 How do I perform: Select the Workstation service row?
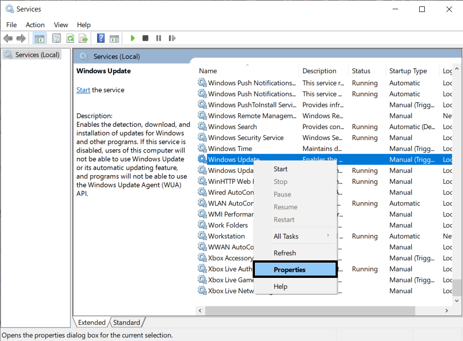coord(324,236)
